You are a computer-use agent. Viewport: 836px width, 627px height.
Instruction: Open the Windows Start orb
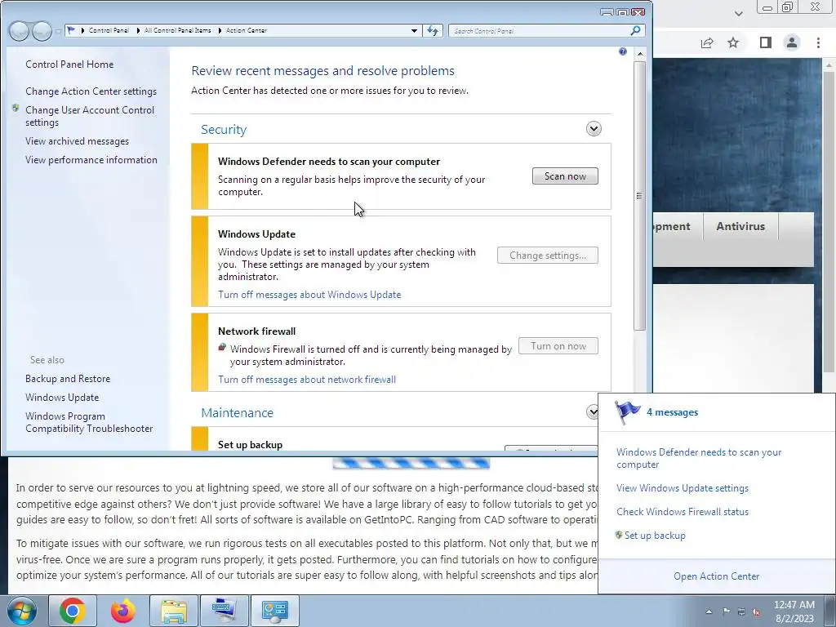coord(22,611)
